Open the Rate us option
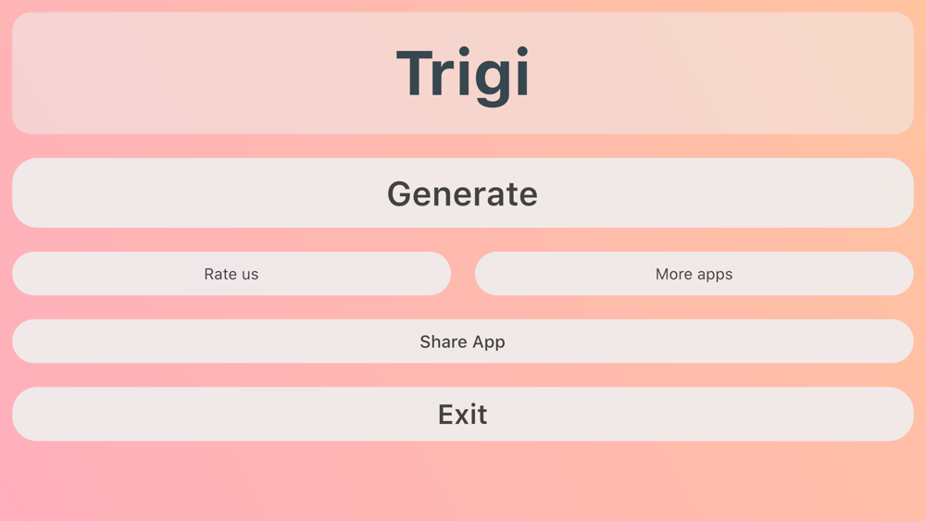926x521 pixels. coord(231,274)
